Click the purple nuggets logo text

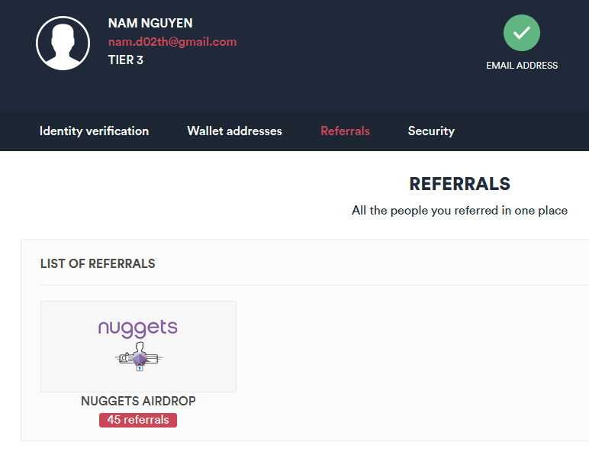point(138,329)
